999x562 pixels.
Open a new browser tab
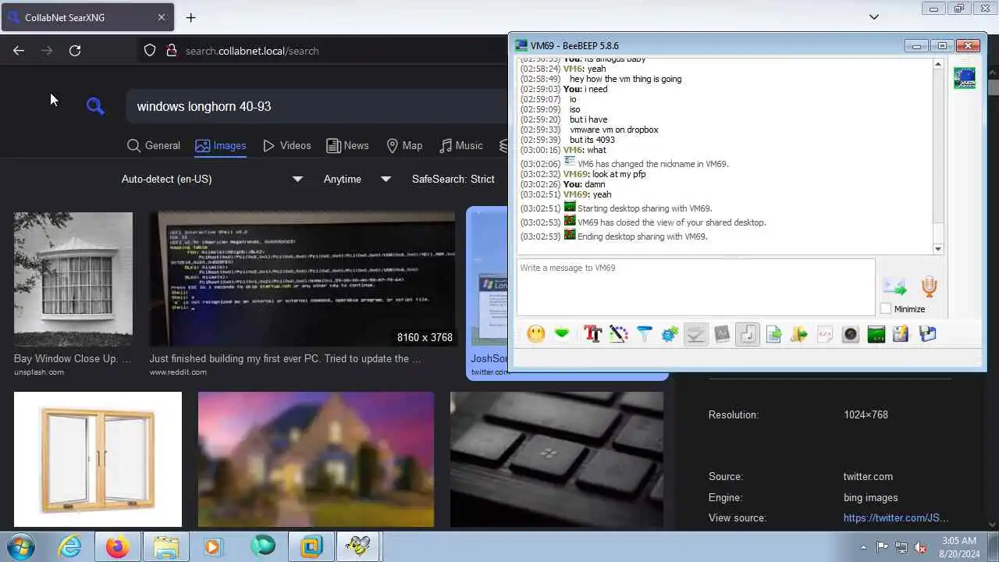click(190, 17)
